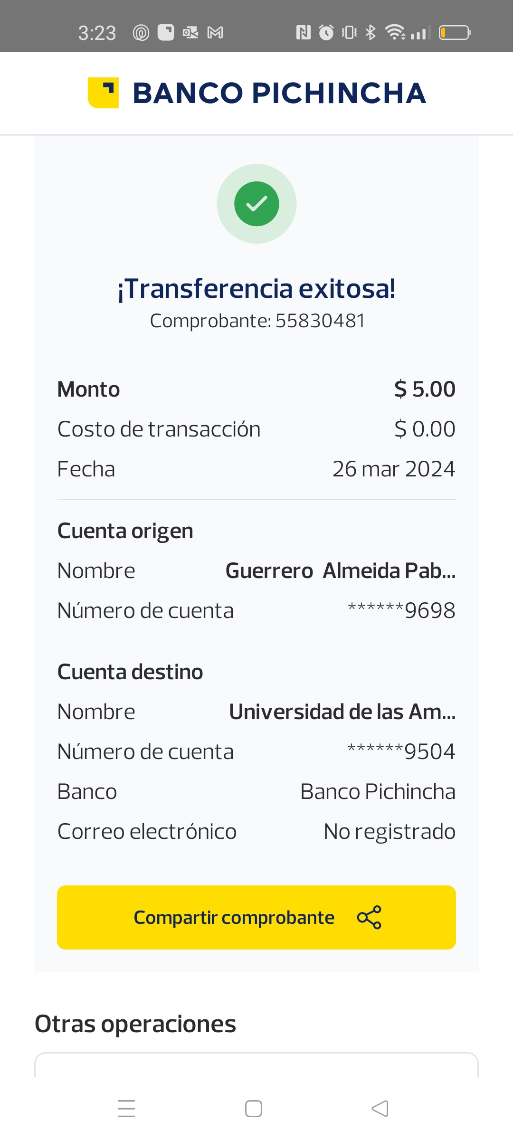
Task: Tap the Compartir comprobante button
Action: point(256,917)
